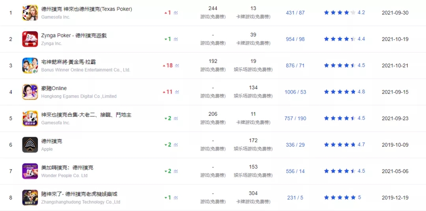The width and height of the screenshot is (426, 211).
Task: Open 美加嗨撲克：德州撲克 title
Action: (67, 168)
